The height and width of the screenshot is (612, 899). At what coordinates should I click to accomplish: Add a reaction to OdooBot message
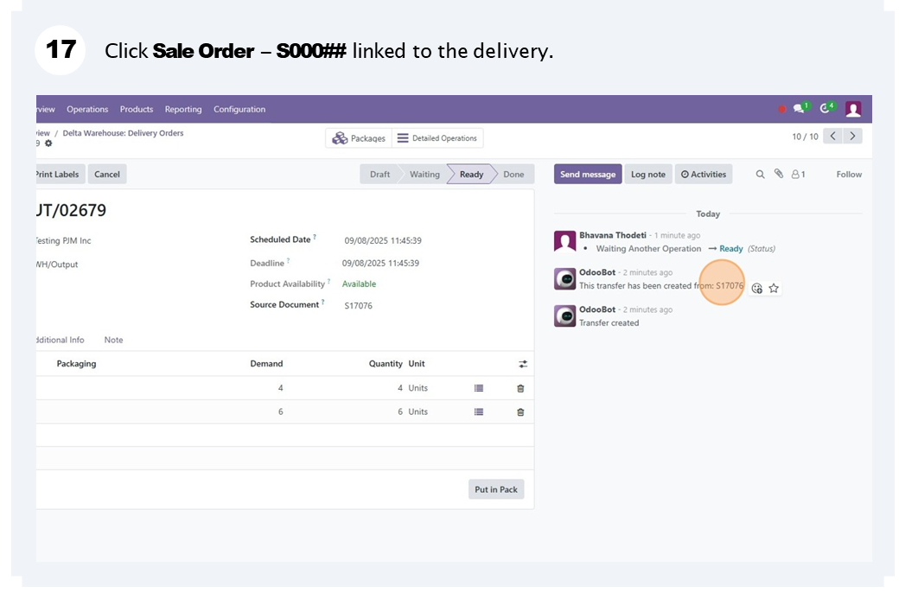coord(757,289)
